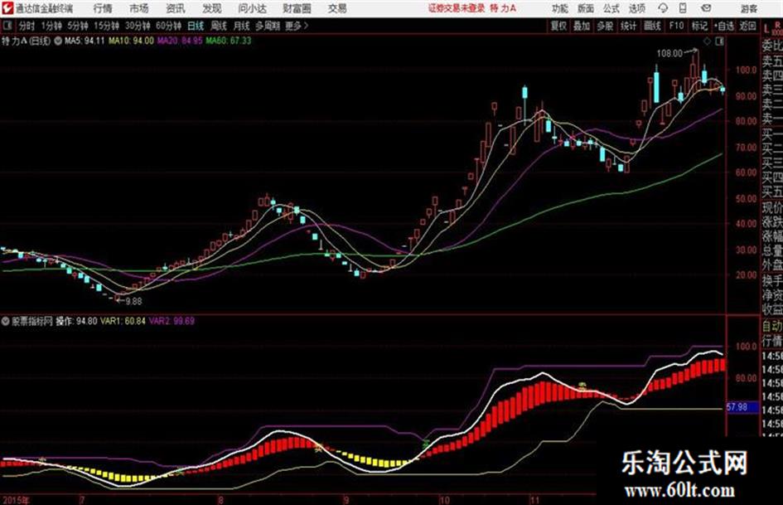The height and width of the screenshot is (505, 783).
Task: Click the 9.88 low price annotation
Action: pos(133,302)
